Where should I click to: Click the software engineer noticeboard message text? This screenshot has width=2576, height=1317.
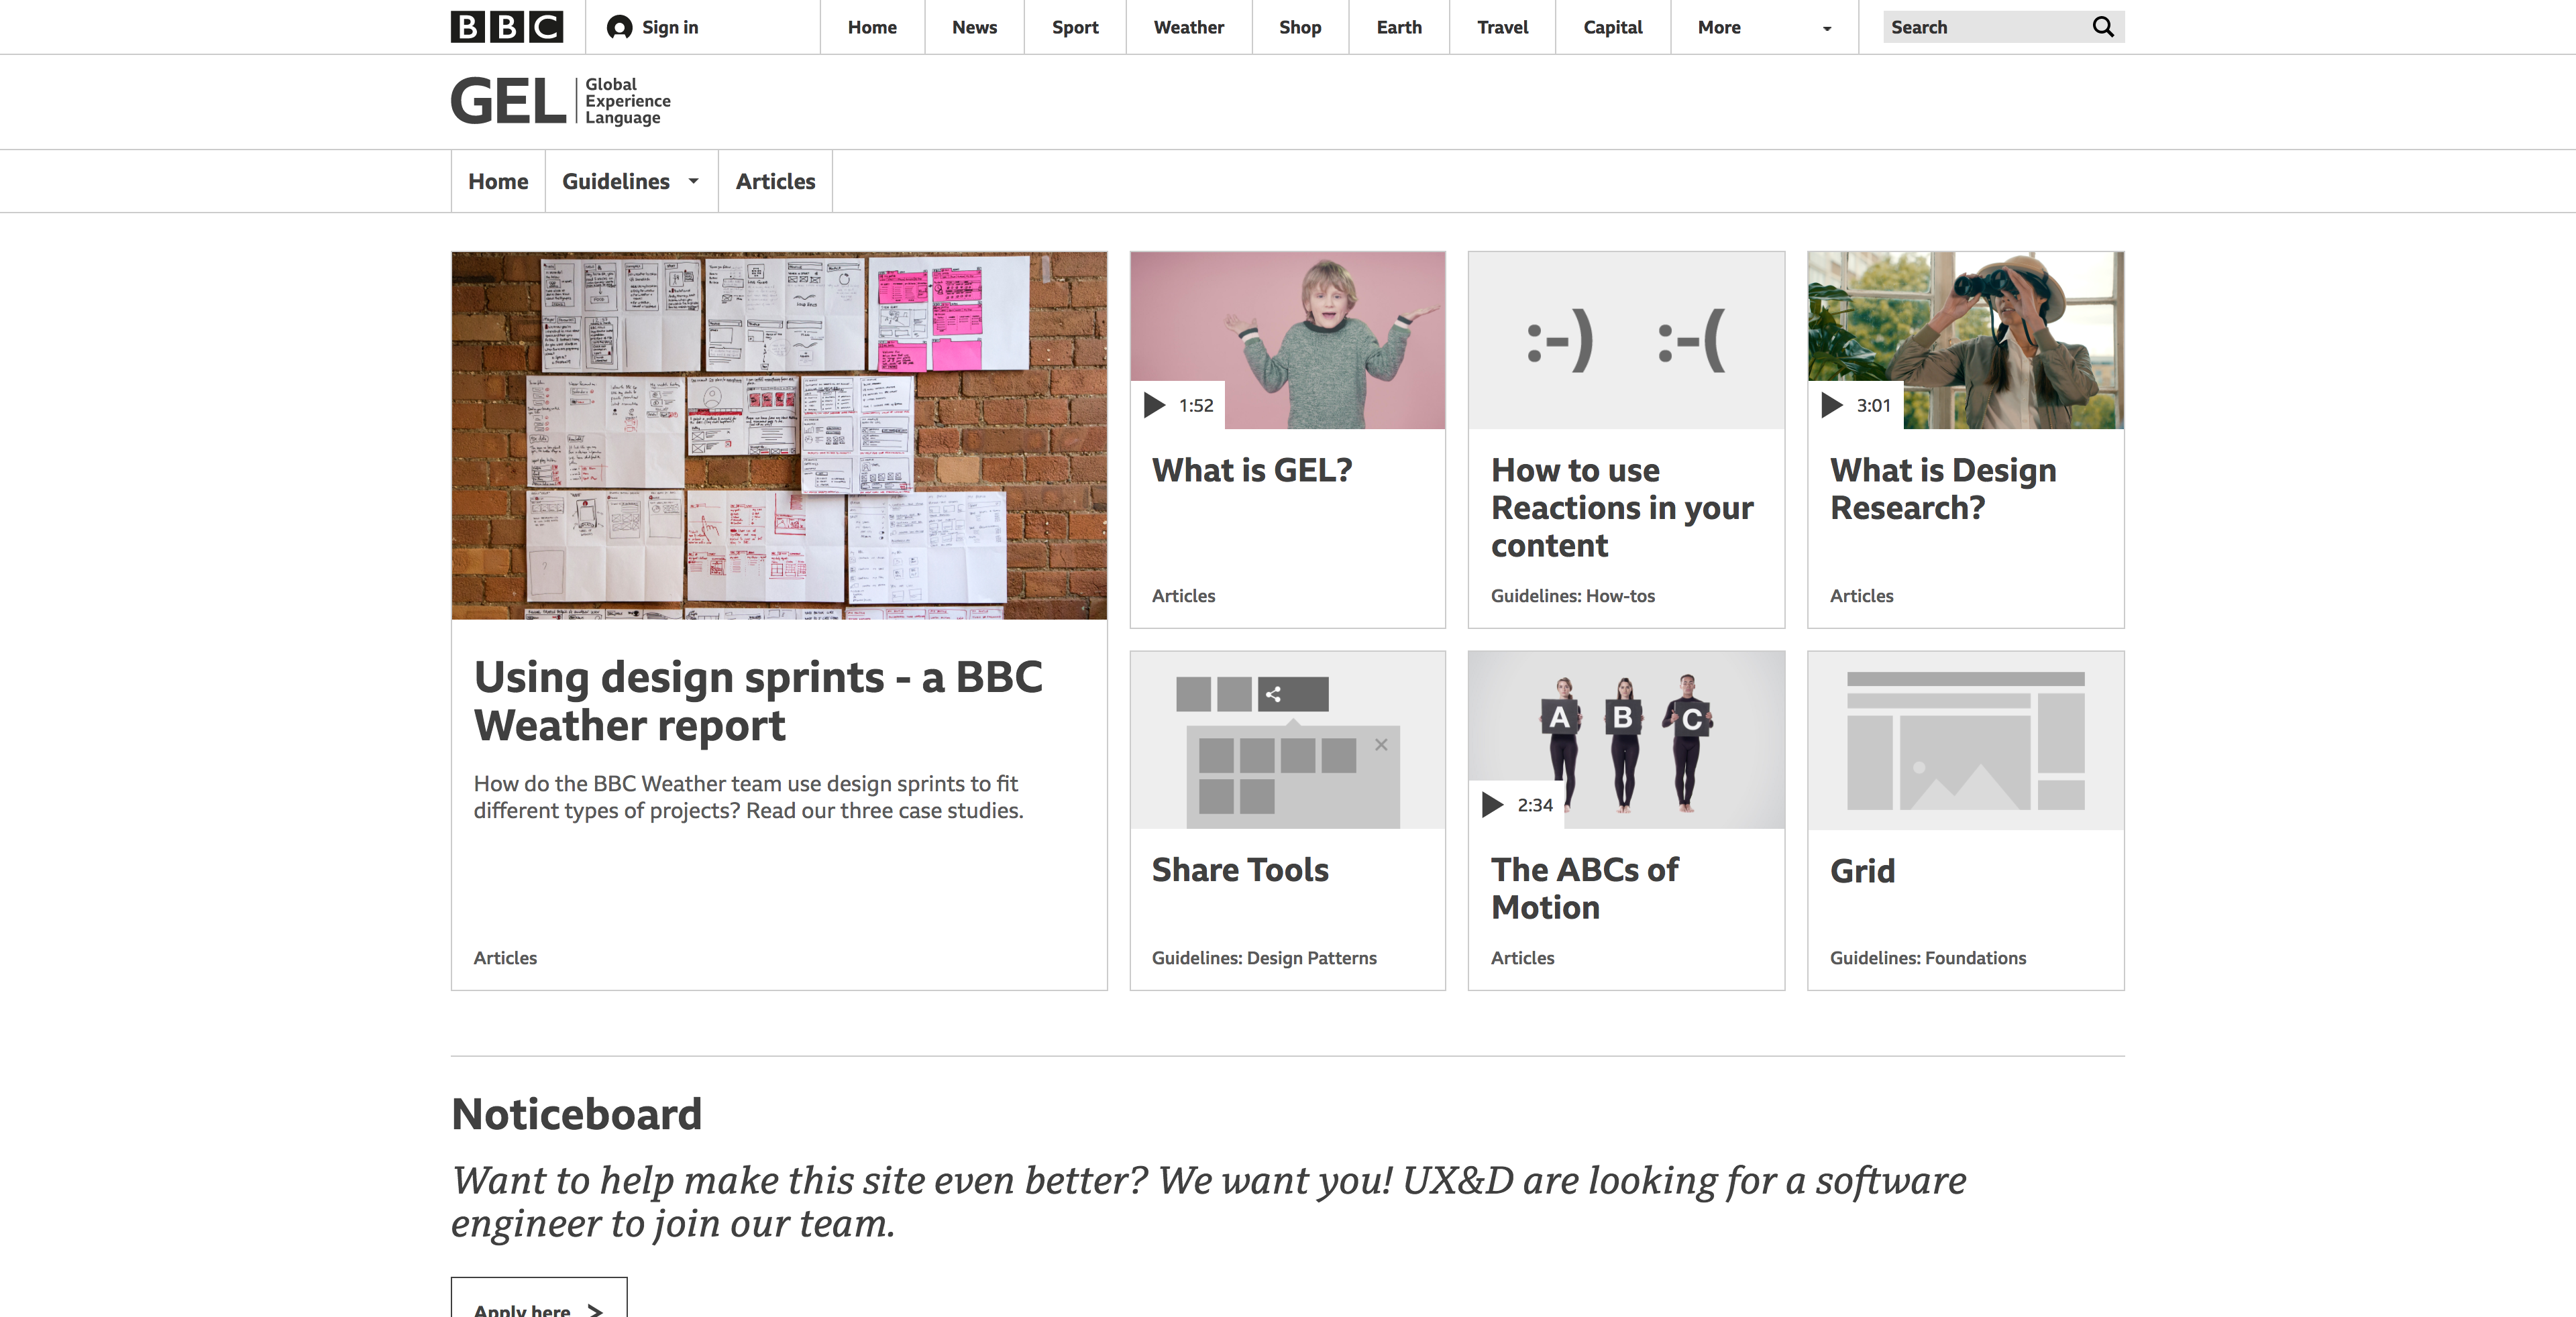tap(1208, 1201)
